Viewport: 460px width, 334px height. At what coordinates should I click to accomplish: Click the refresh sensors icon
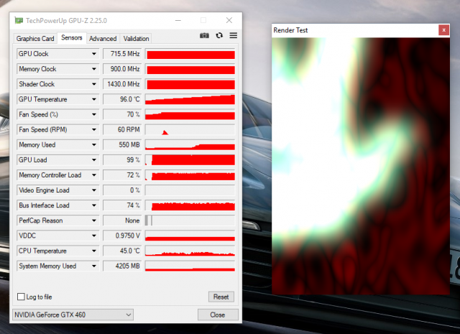click(x=219, y=35)
